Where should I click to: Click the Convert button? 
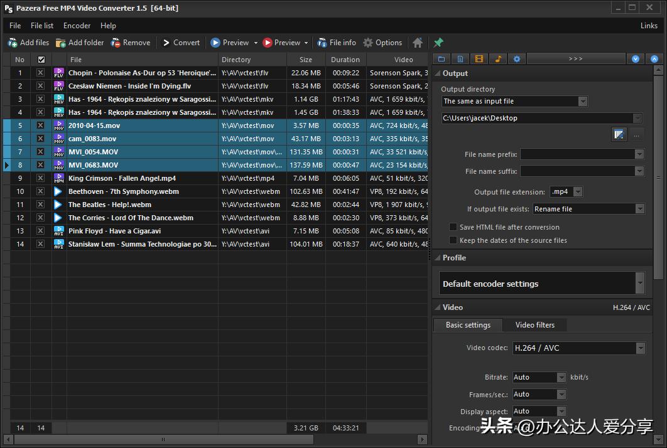(181, 43)
